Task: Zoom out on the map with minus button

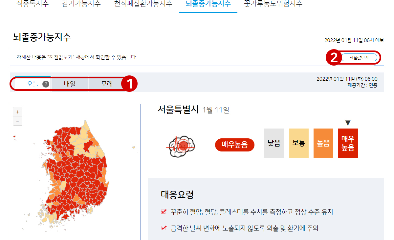Action: (x=17, y=121)
